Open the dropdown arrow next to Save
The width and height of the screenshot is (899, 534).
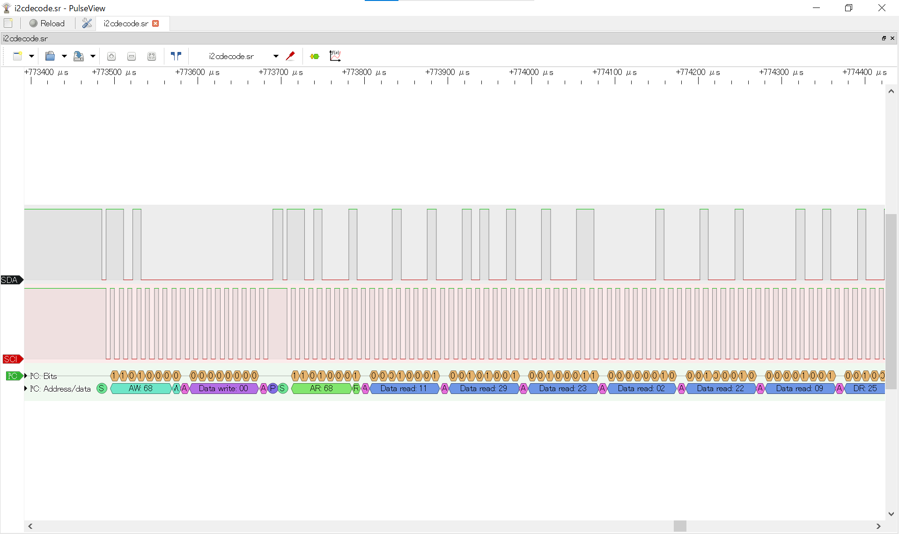[93, 56]
